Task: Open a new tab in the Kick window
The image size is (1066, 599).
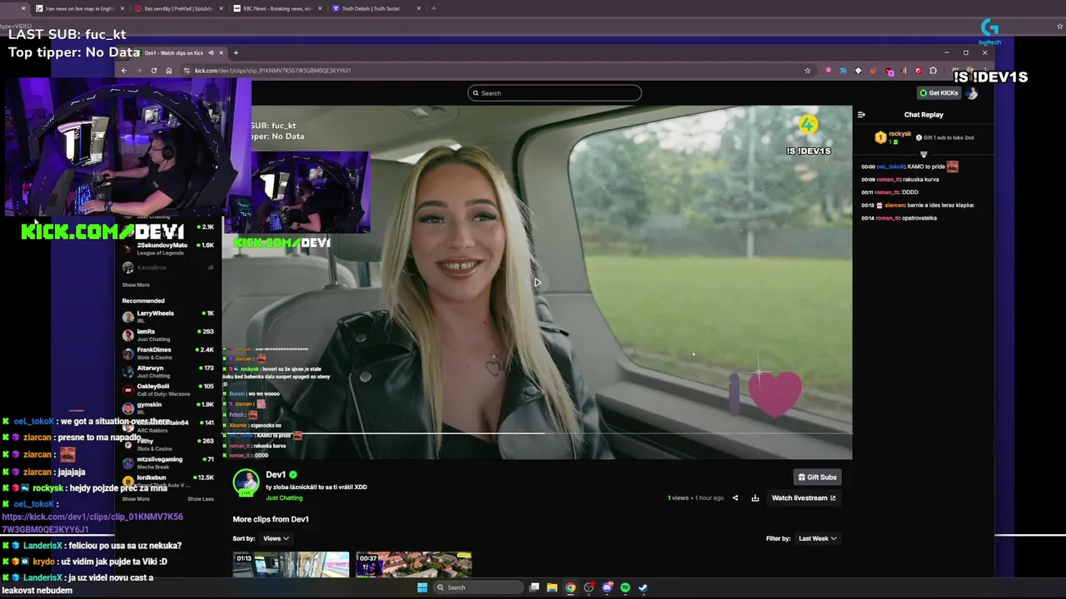Action: 236,52
